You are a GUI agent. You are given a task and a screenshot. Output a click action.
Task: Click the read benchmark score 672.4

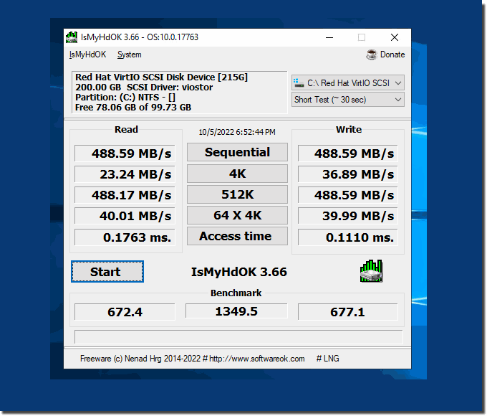click(125, 312)
